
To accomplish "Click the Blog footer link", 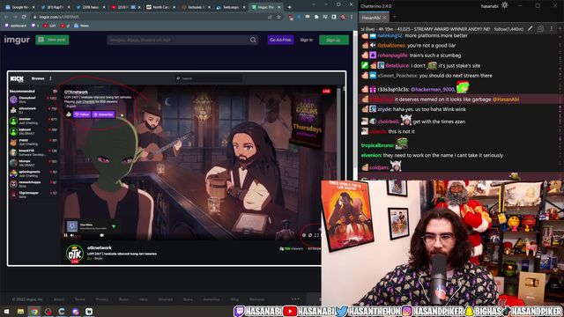I will pos(234,299).
